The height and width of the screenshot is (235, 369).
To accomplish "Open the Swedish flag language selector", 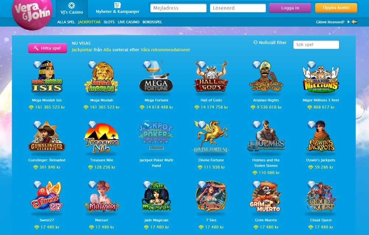I will [x=354, y=22].
